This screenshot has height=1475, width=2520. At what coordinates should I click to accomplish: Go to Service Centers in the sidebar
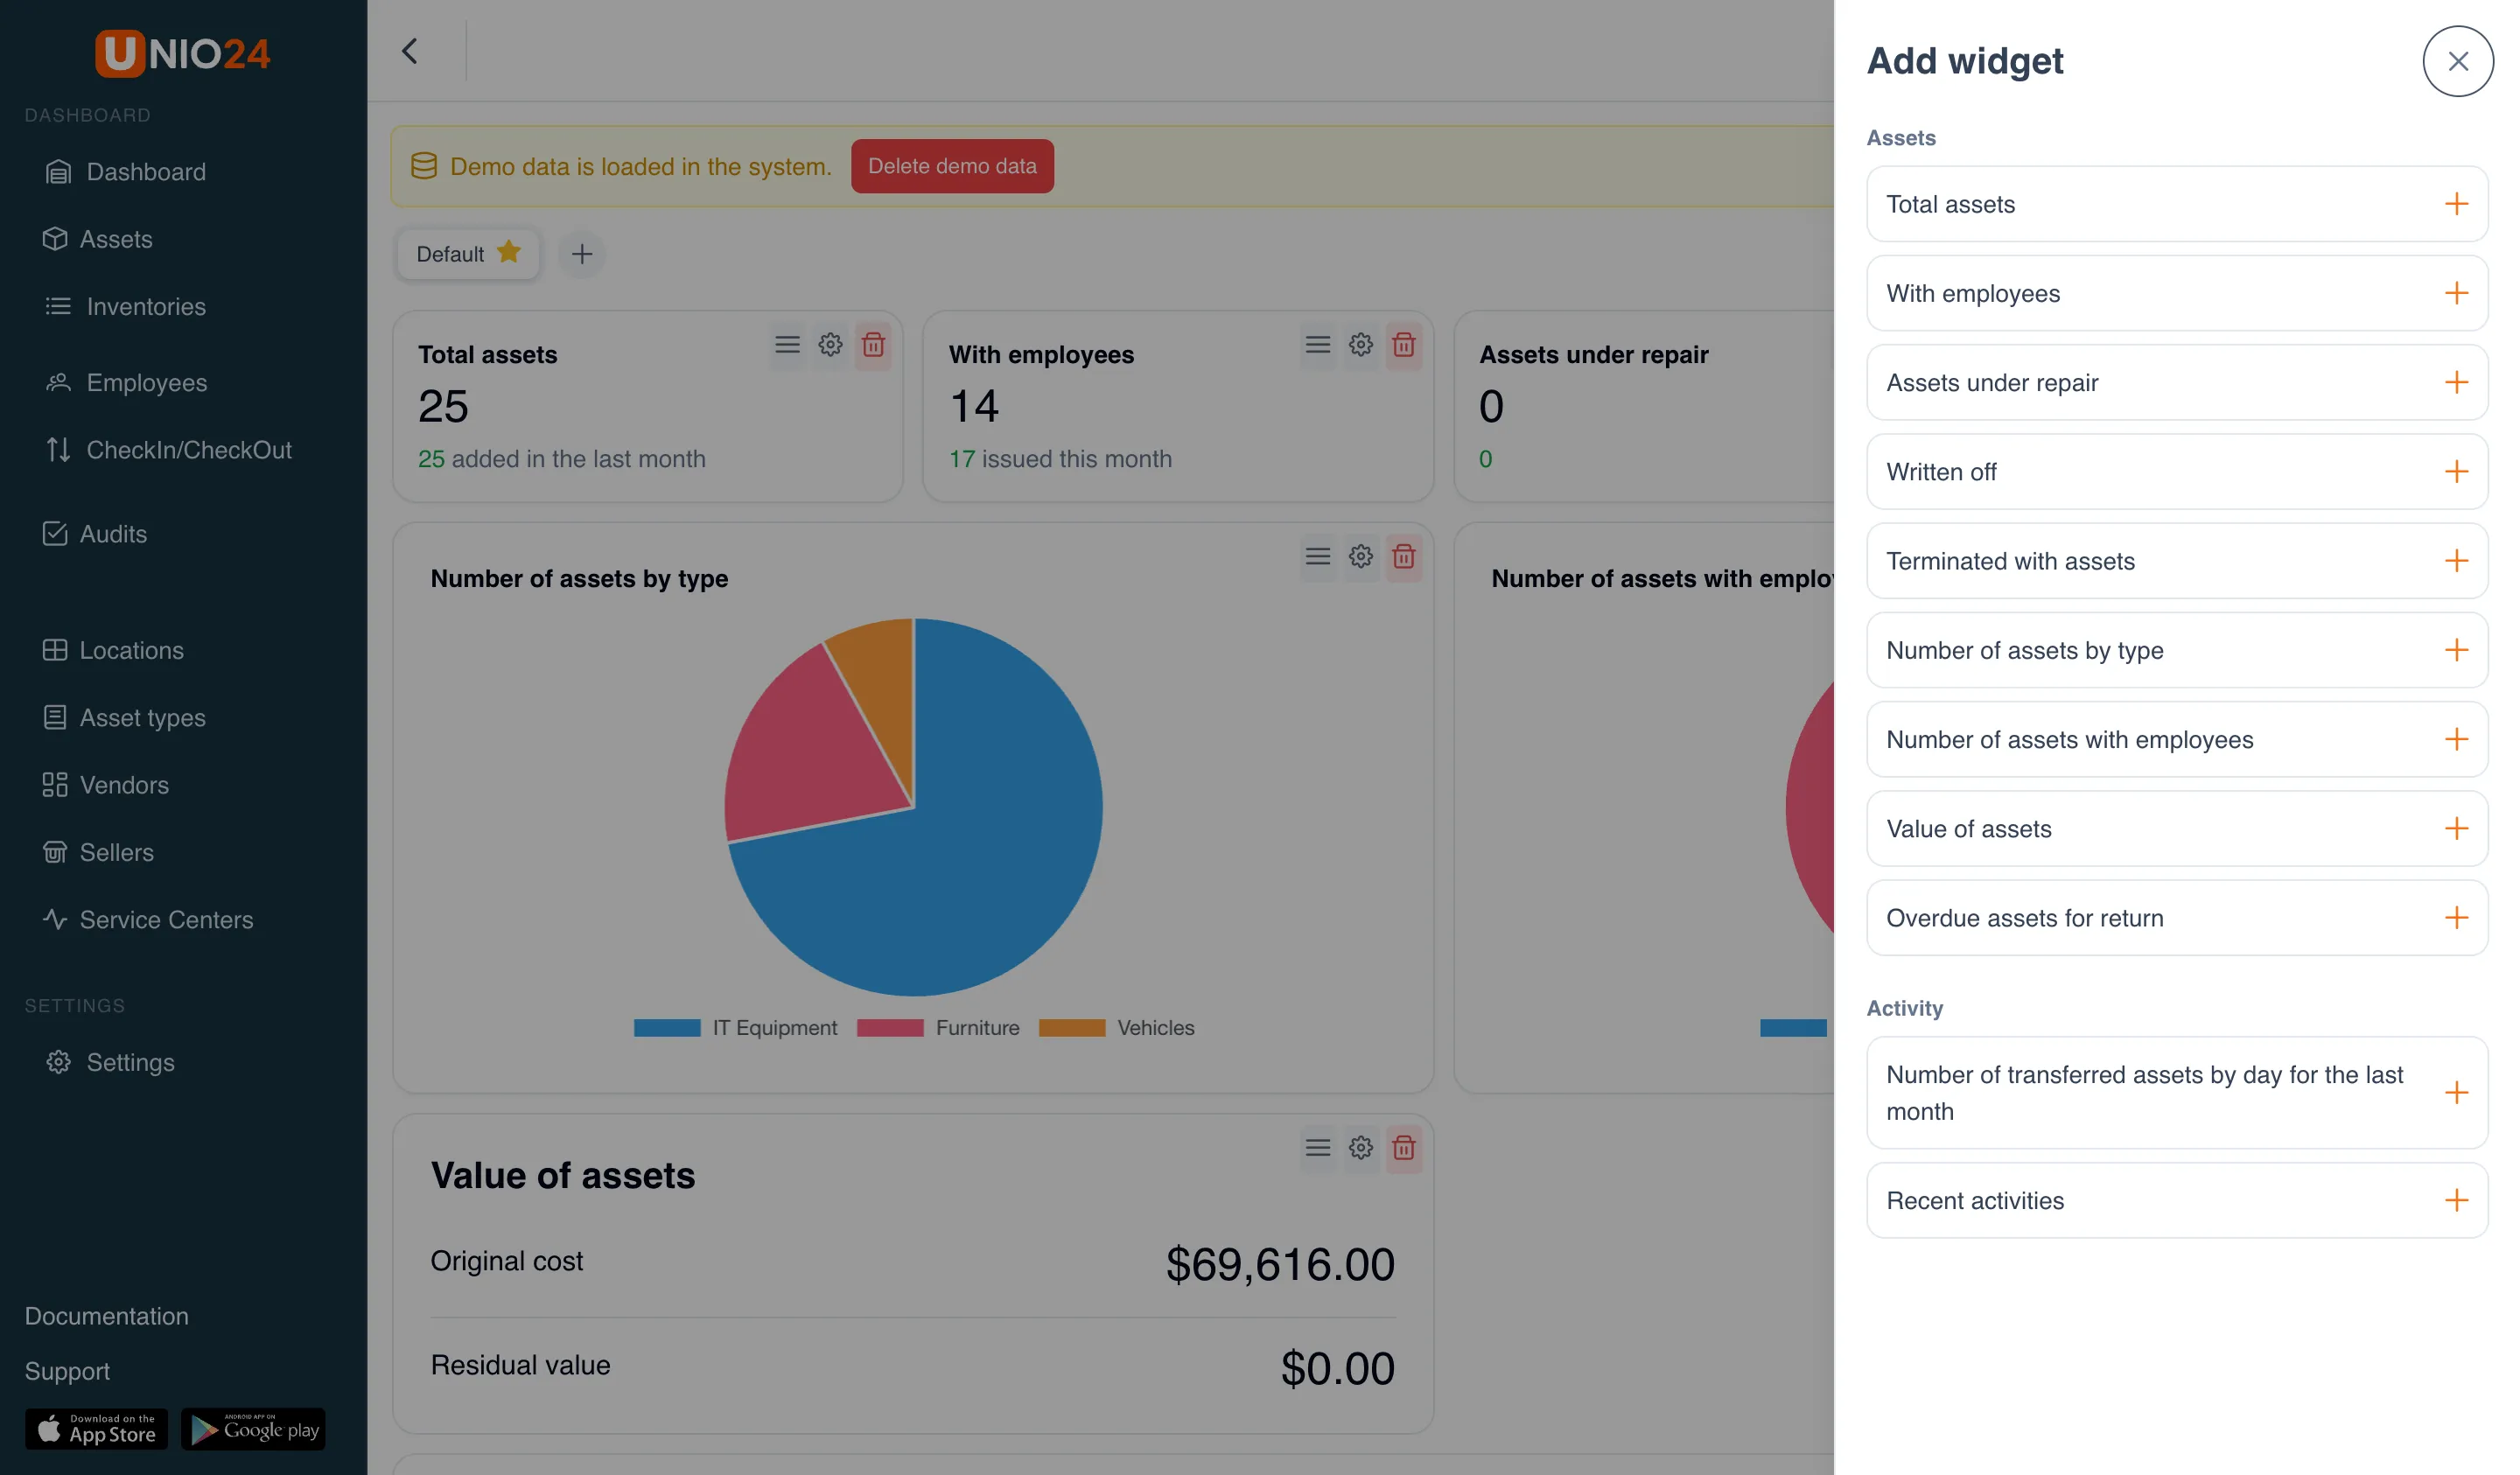148,919
